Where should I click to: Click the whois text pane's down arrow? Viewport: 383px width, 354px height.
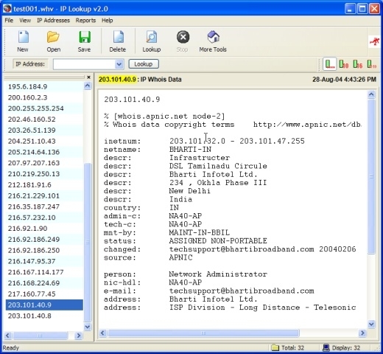(x=371, y=324)
